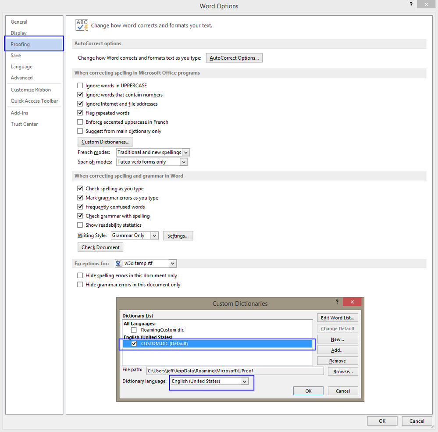This screenshot has height=432, width=438.
Task: Click Cancel in Word Options dialog
Action: click(417, 421)
